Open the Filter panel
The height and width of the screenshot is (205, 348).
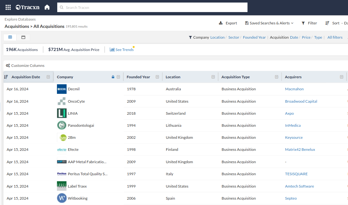(x=309, y=23)
